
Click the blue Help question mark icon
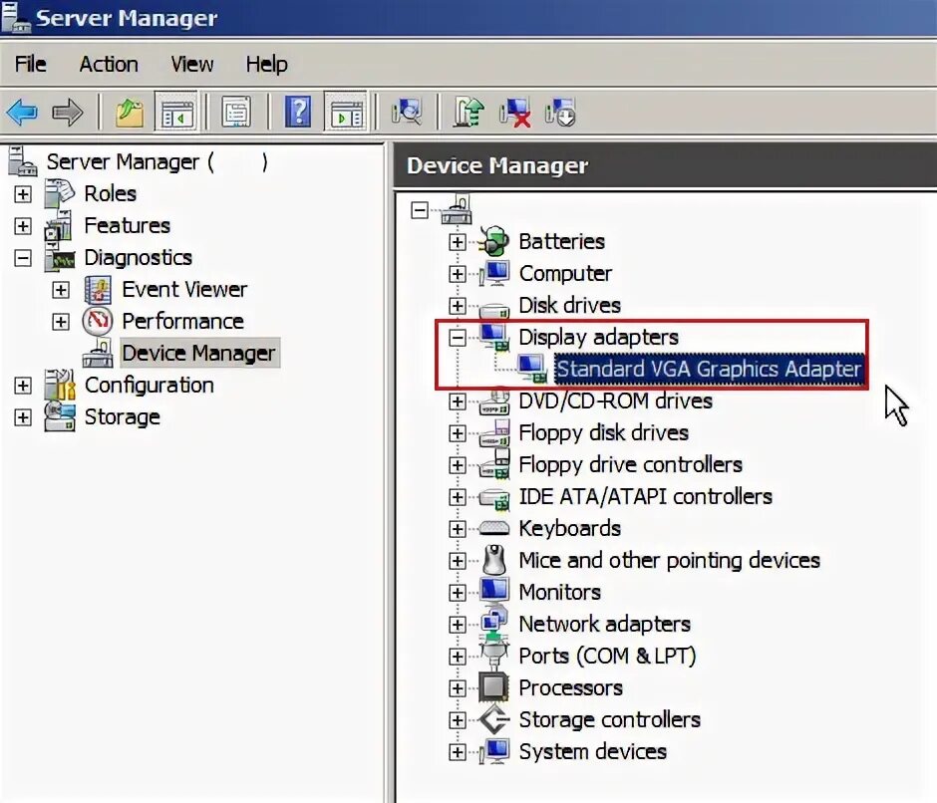(298, 112)
